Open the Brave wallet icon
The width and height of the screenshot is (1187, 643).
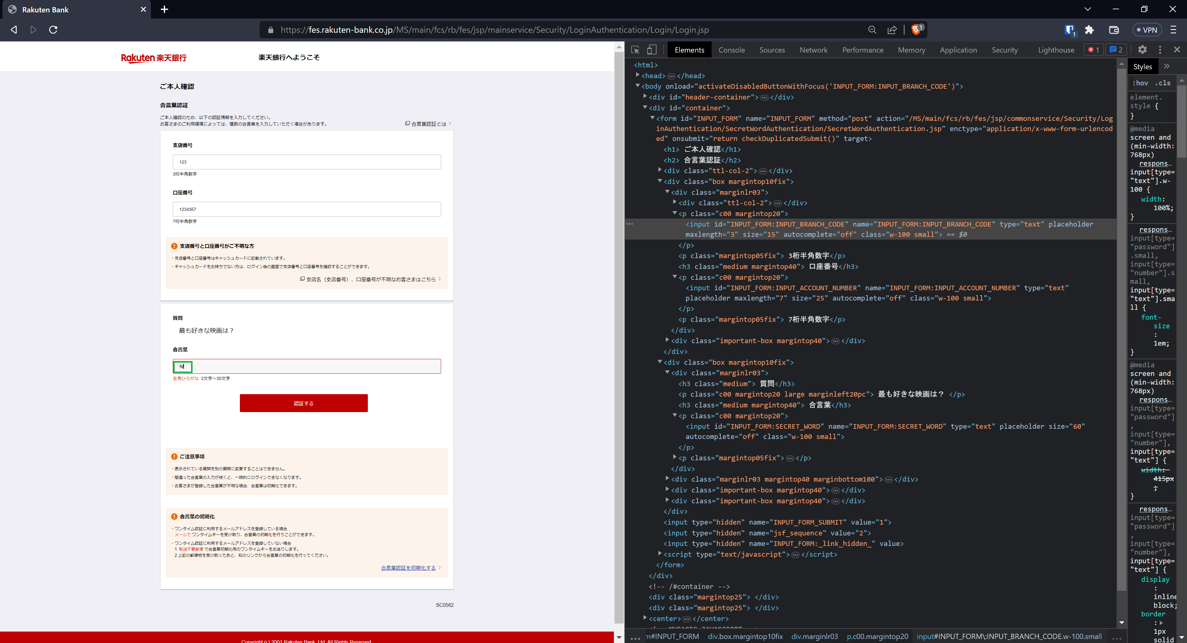[x=1114, y=30]
